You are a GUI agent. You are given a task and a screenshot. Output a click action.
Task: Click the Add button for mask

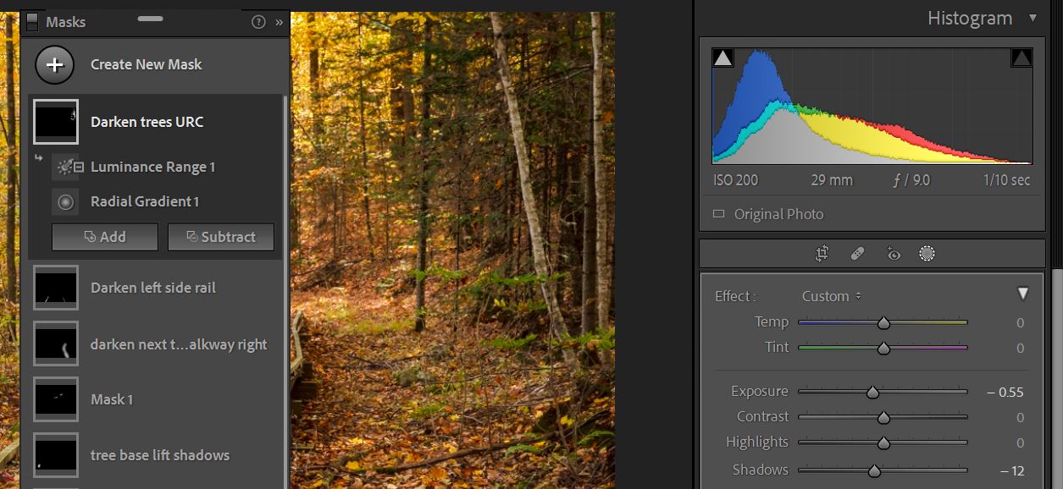pyautogui.click(x=105, y=237)
